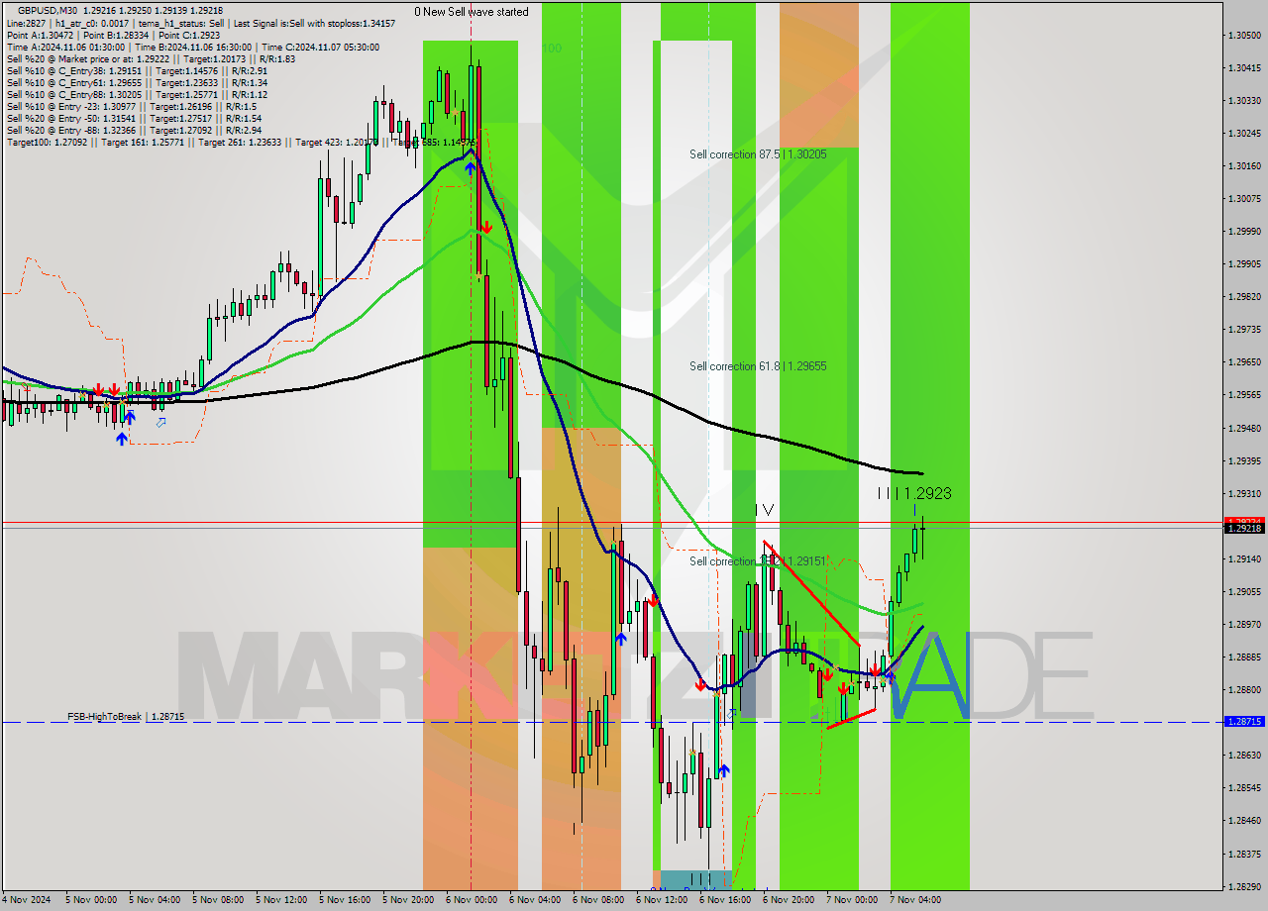The width and height of the screenshot is (1268, 911).
Task: Click the '7 Nov 00:00' time axis label
Action: tap(852, 900)
